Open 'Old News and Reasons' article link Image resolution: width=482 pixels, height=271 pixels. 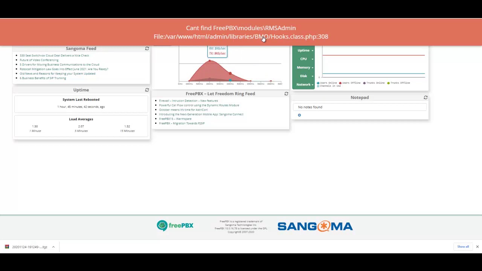[57, 73]
